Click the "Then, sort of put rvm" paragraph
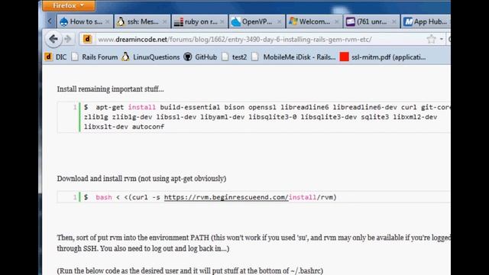The image size is (489, 275). tap(254, 243)
